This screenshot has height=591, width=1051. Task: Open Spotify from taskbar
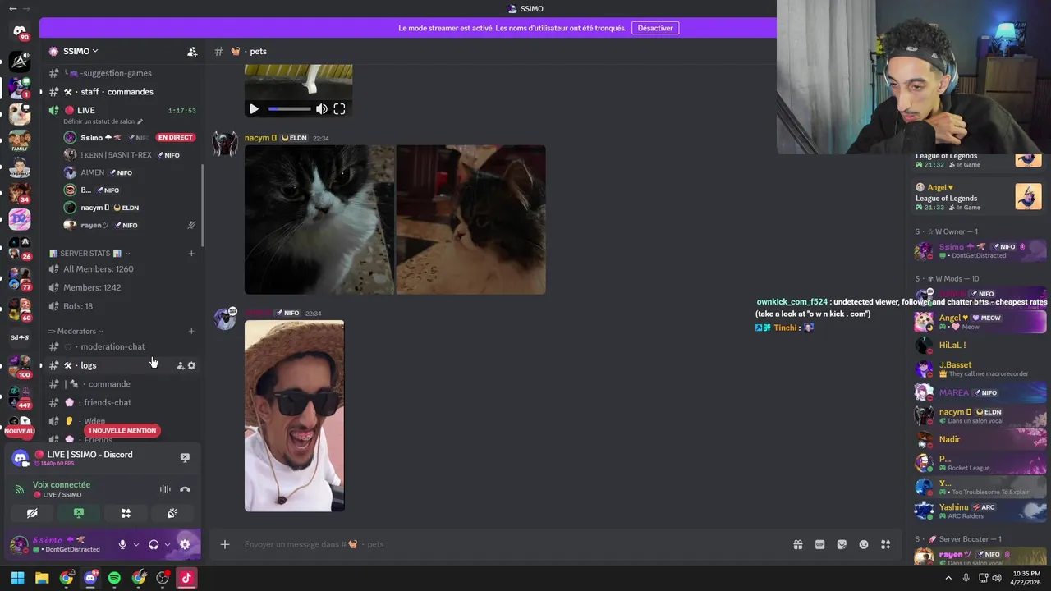click(x=114, y=578)
